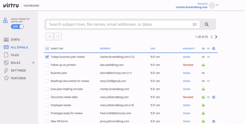The height and width of the screenshot is (124, 245).
Task: Open the account dropdown arrow
Action: (217, 5)
